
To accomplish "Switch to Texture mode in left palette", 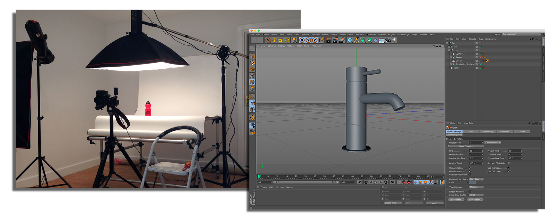I will 253,63.
